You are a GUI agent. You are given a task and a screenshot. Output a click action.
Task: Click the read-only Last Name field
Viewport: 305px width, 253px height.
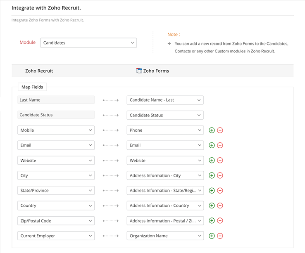point(56,100)
